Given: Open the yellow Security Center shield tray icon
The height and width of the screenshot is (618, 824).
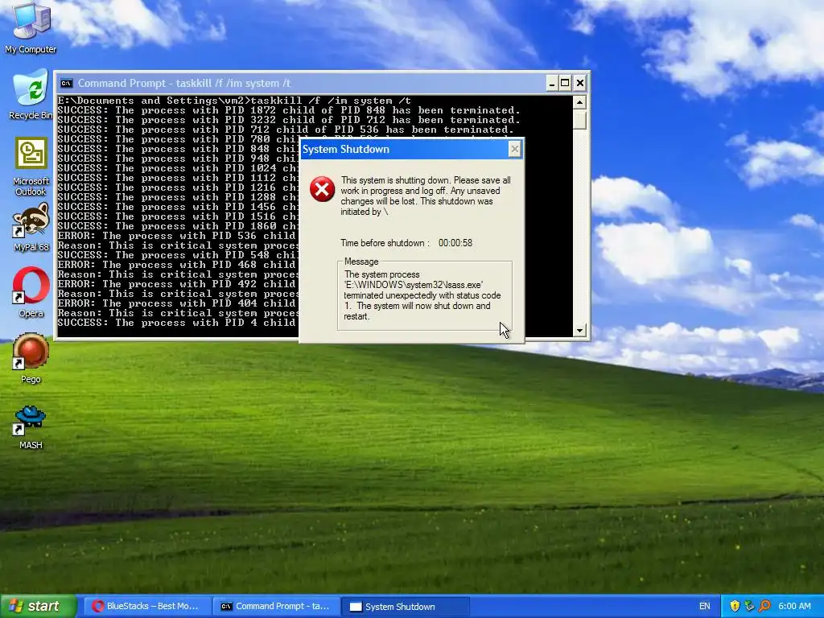Looking at the screenshot, I should click(735, 606).
